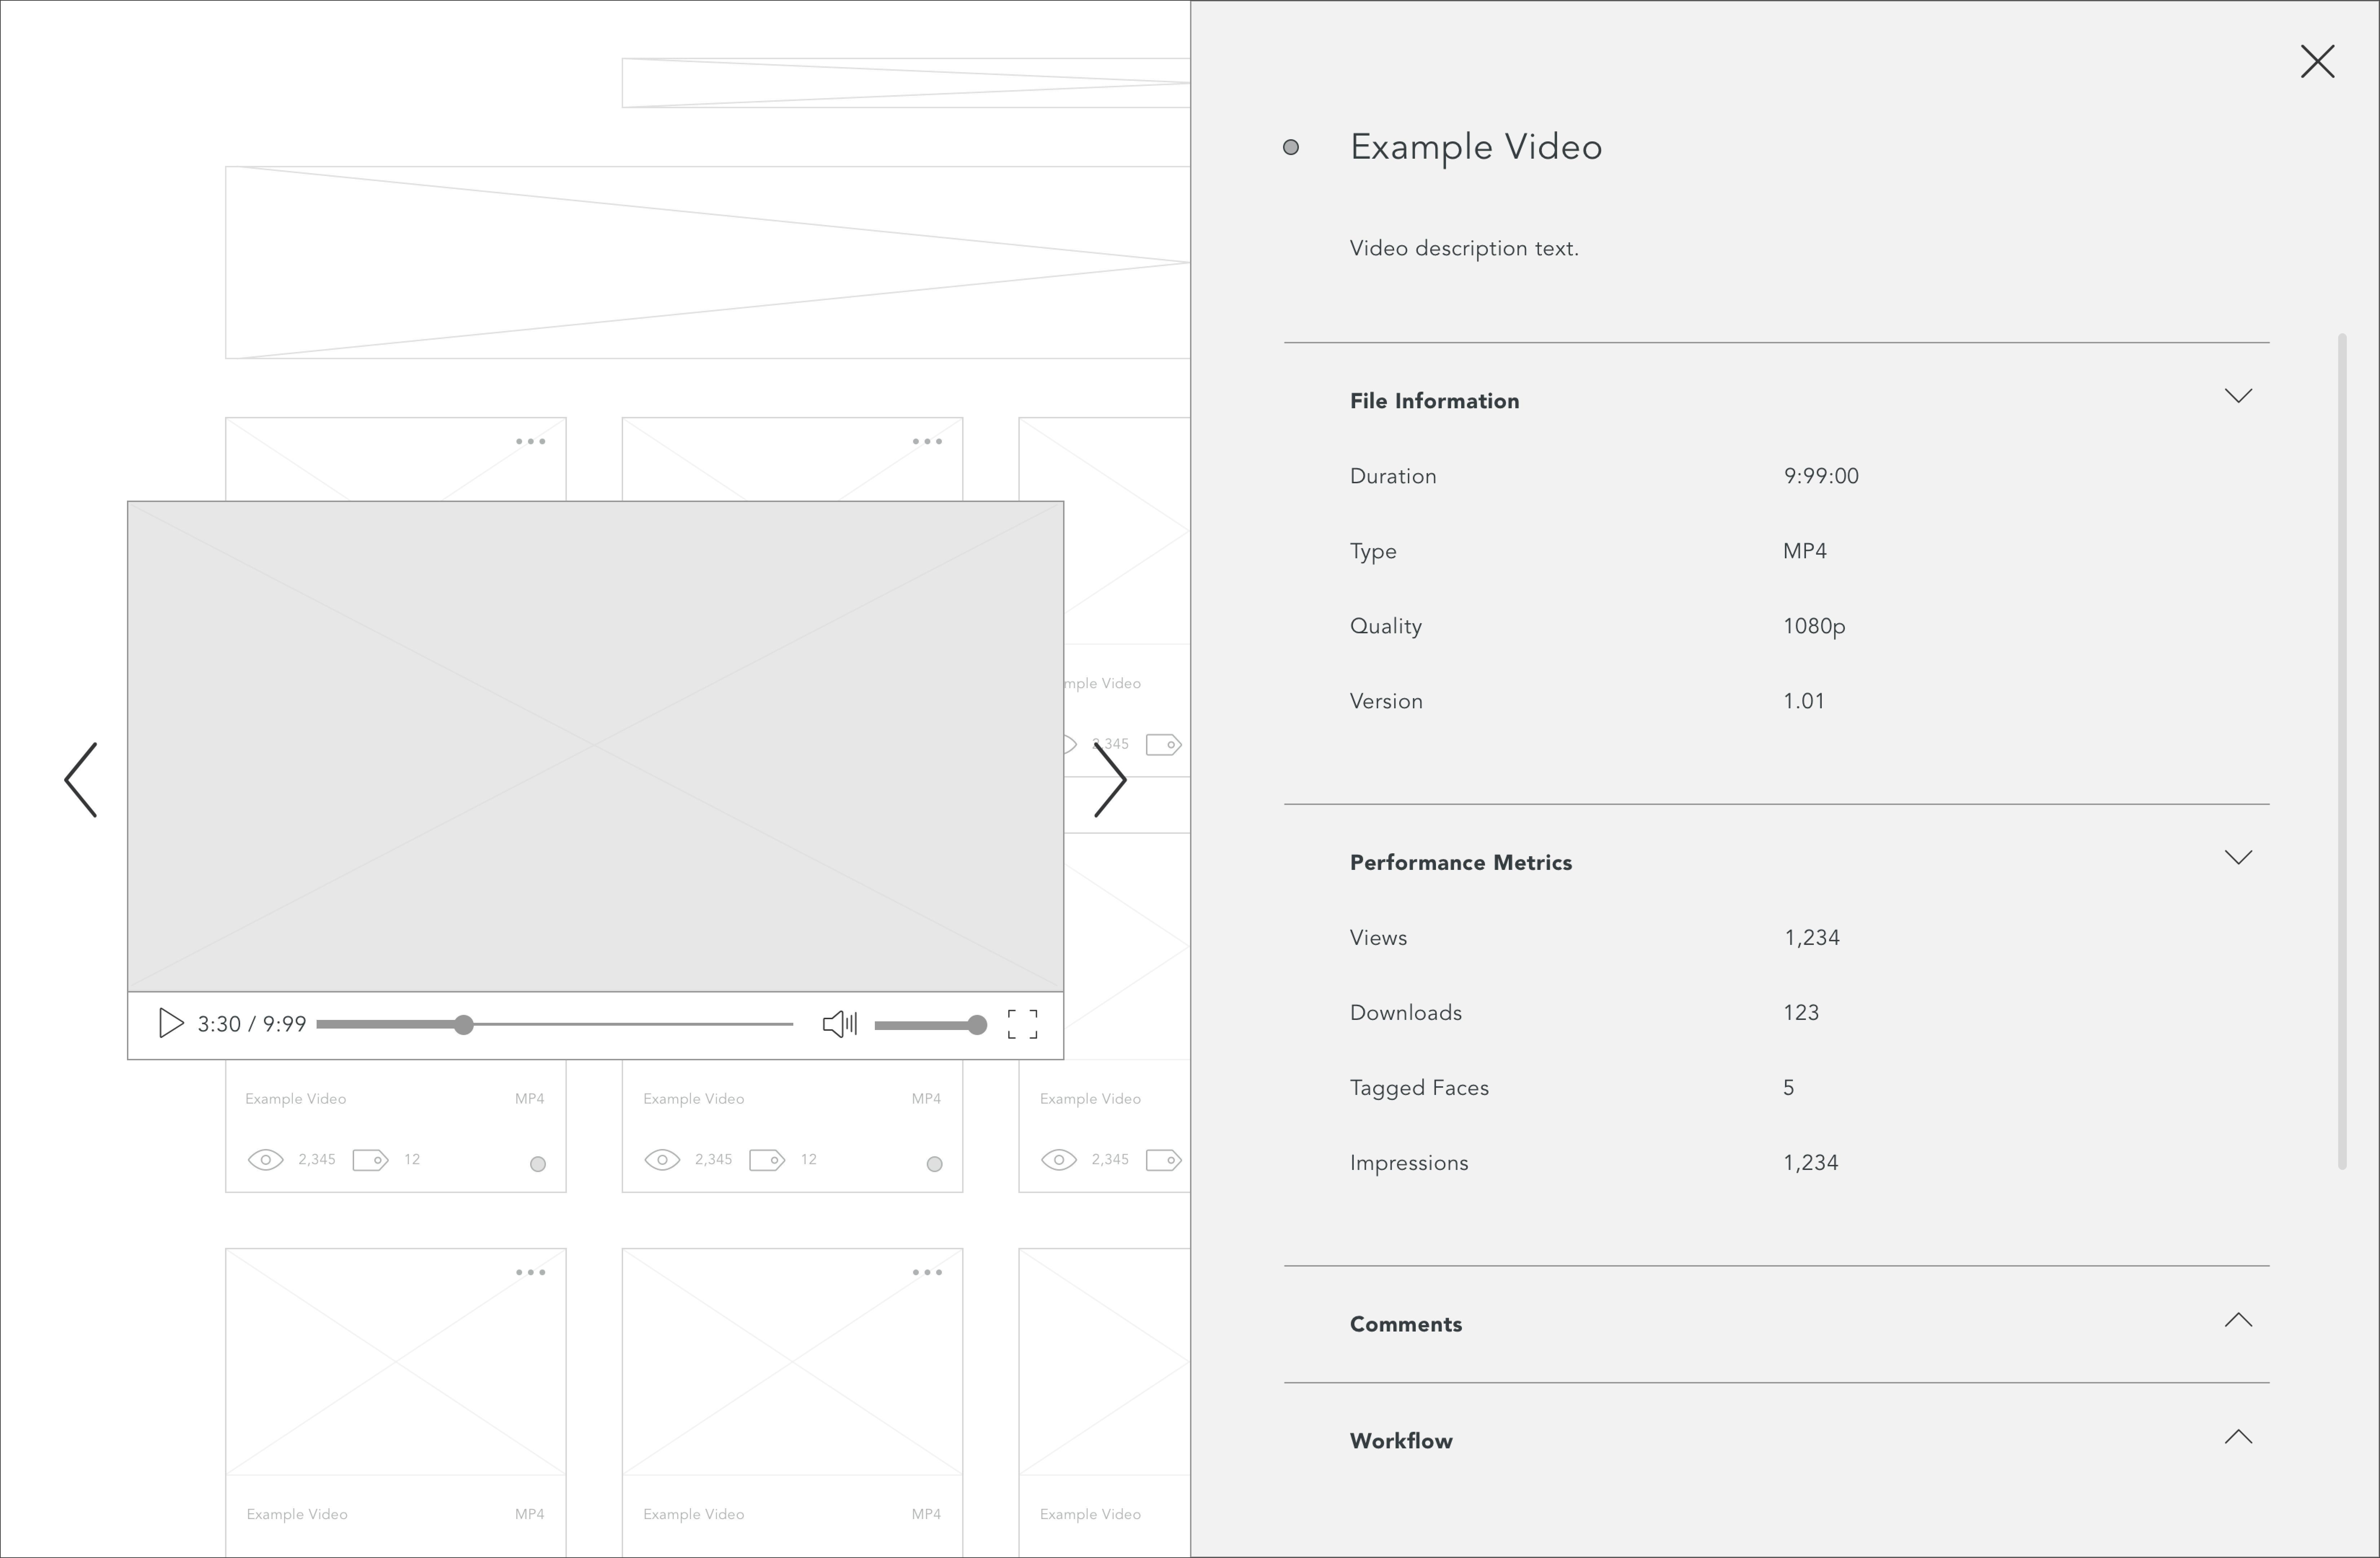Click the Example Video title in the panel

pyautogui.click(x=1476, y=147)
